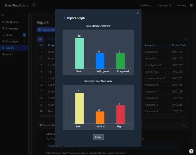Click the refresh icon above the table
The image size is (196, 155).
click(185, 39)
